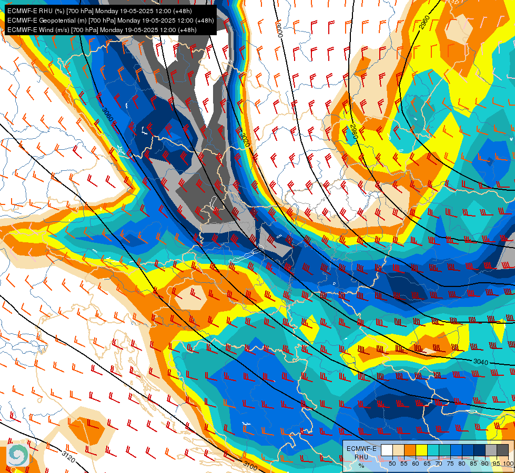Screen dimensions: 515x473
Task: Click the ECMWF-E Wind (m/s) title line
Action: point(102,30)
